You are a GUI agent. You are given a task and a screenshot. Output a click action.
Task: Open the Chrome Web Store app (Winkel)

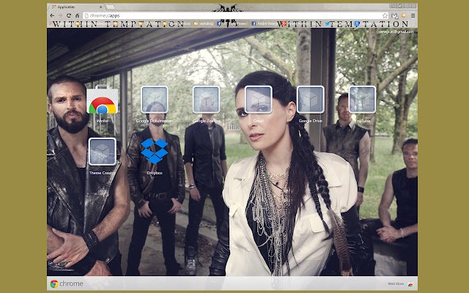coord(103,100)
